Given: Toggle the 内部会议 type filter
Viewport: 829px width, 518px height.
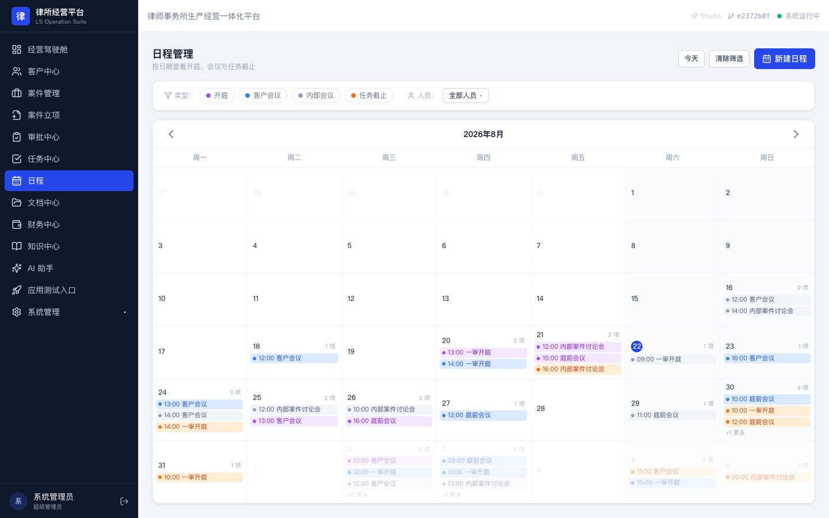Looking at the screenshot, I should (316, 96).
